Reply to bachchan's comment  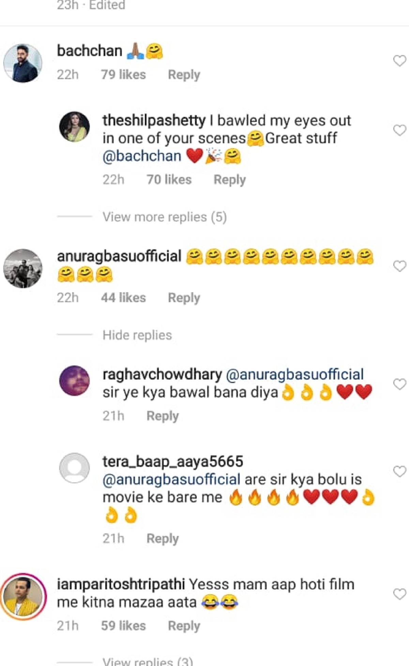184,75
